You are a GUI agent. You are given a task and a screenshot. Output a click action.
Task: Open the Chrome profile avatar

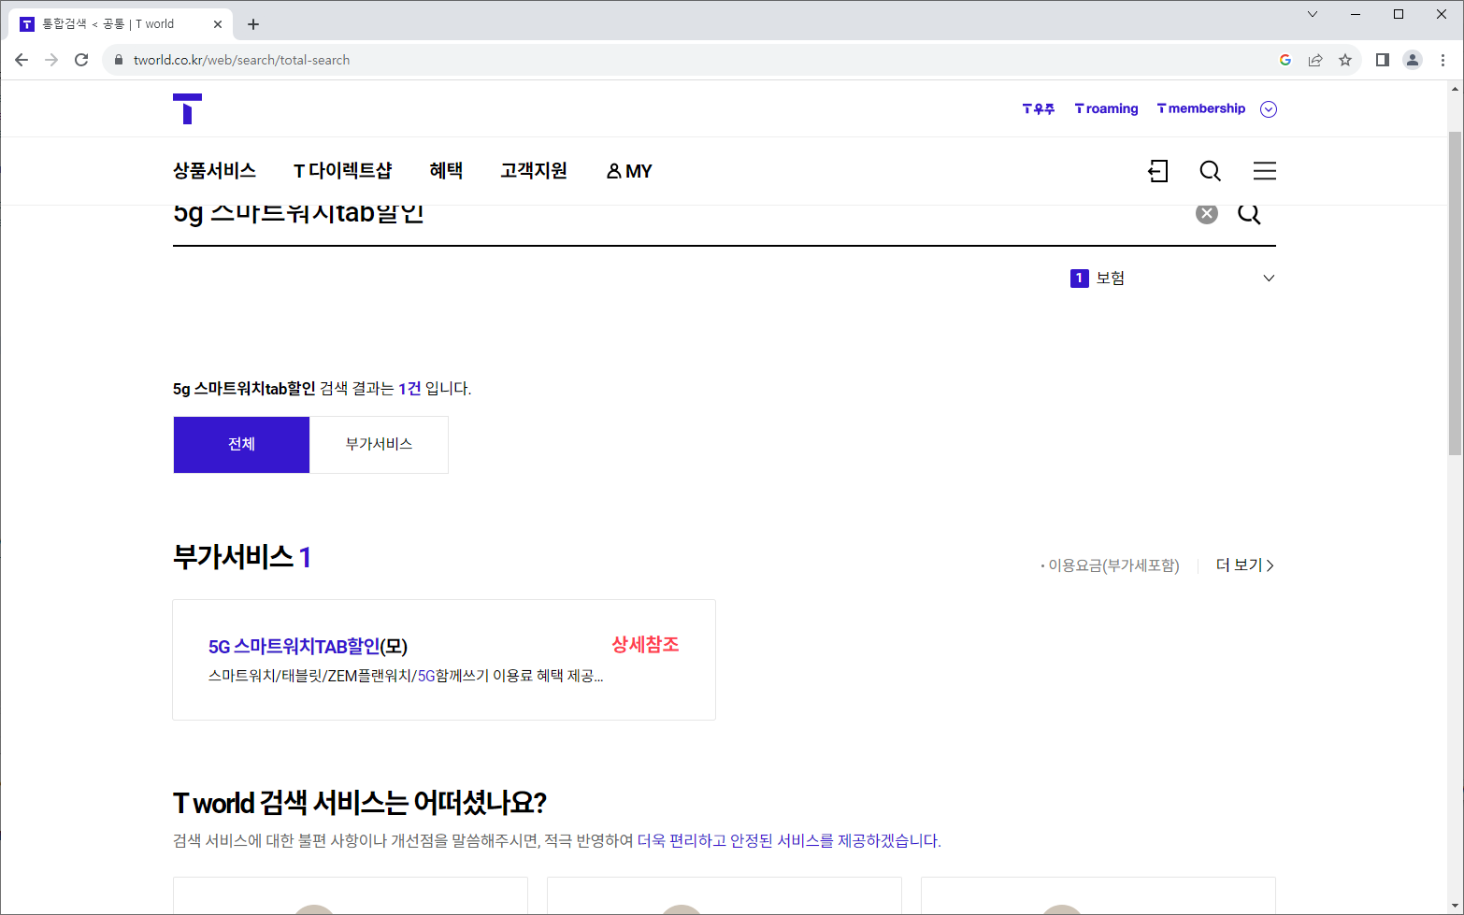tap(1413, 60)
